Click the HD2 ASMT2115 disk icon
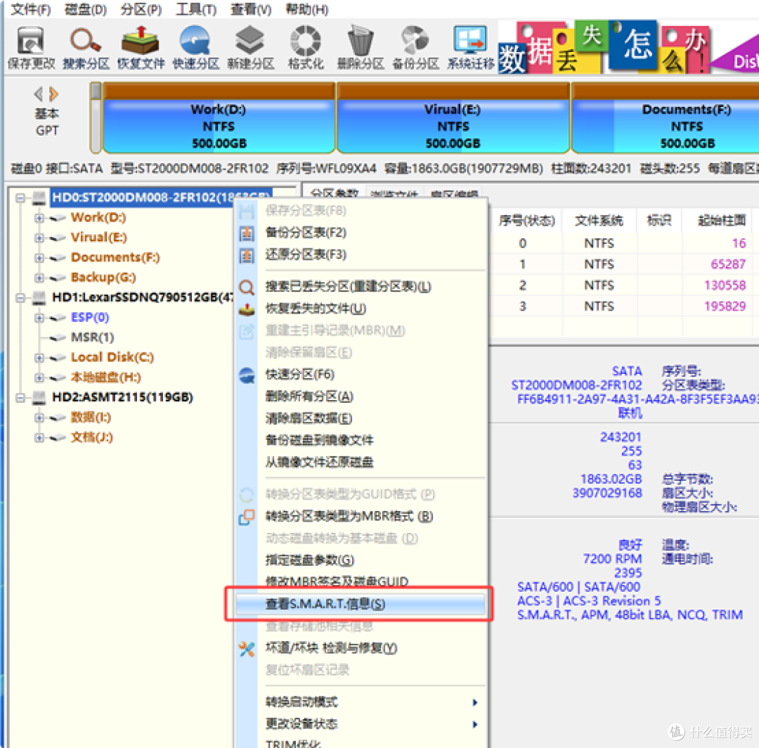 (39, 397)
